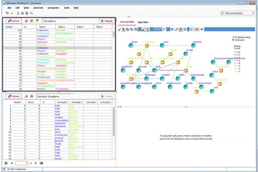Click the Type 1 column header

click(x=46, y=27)
